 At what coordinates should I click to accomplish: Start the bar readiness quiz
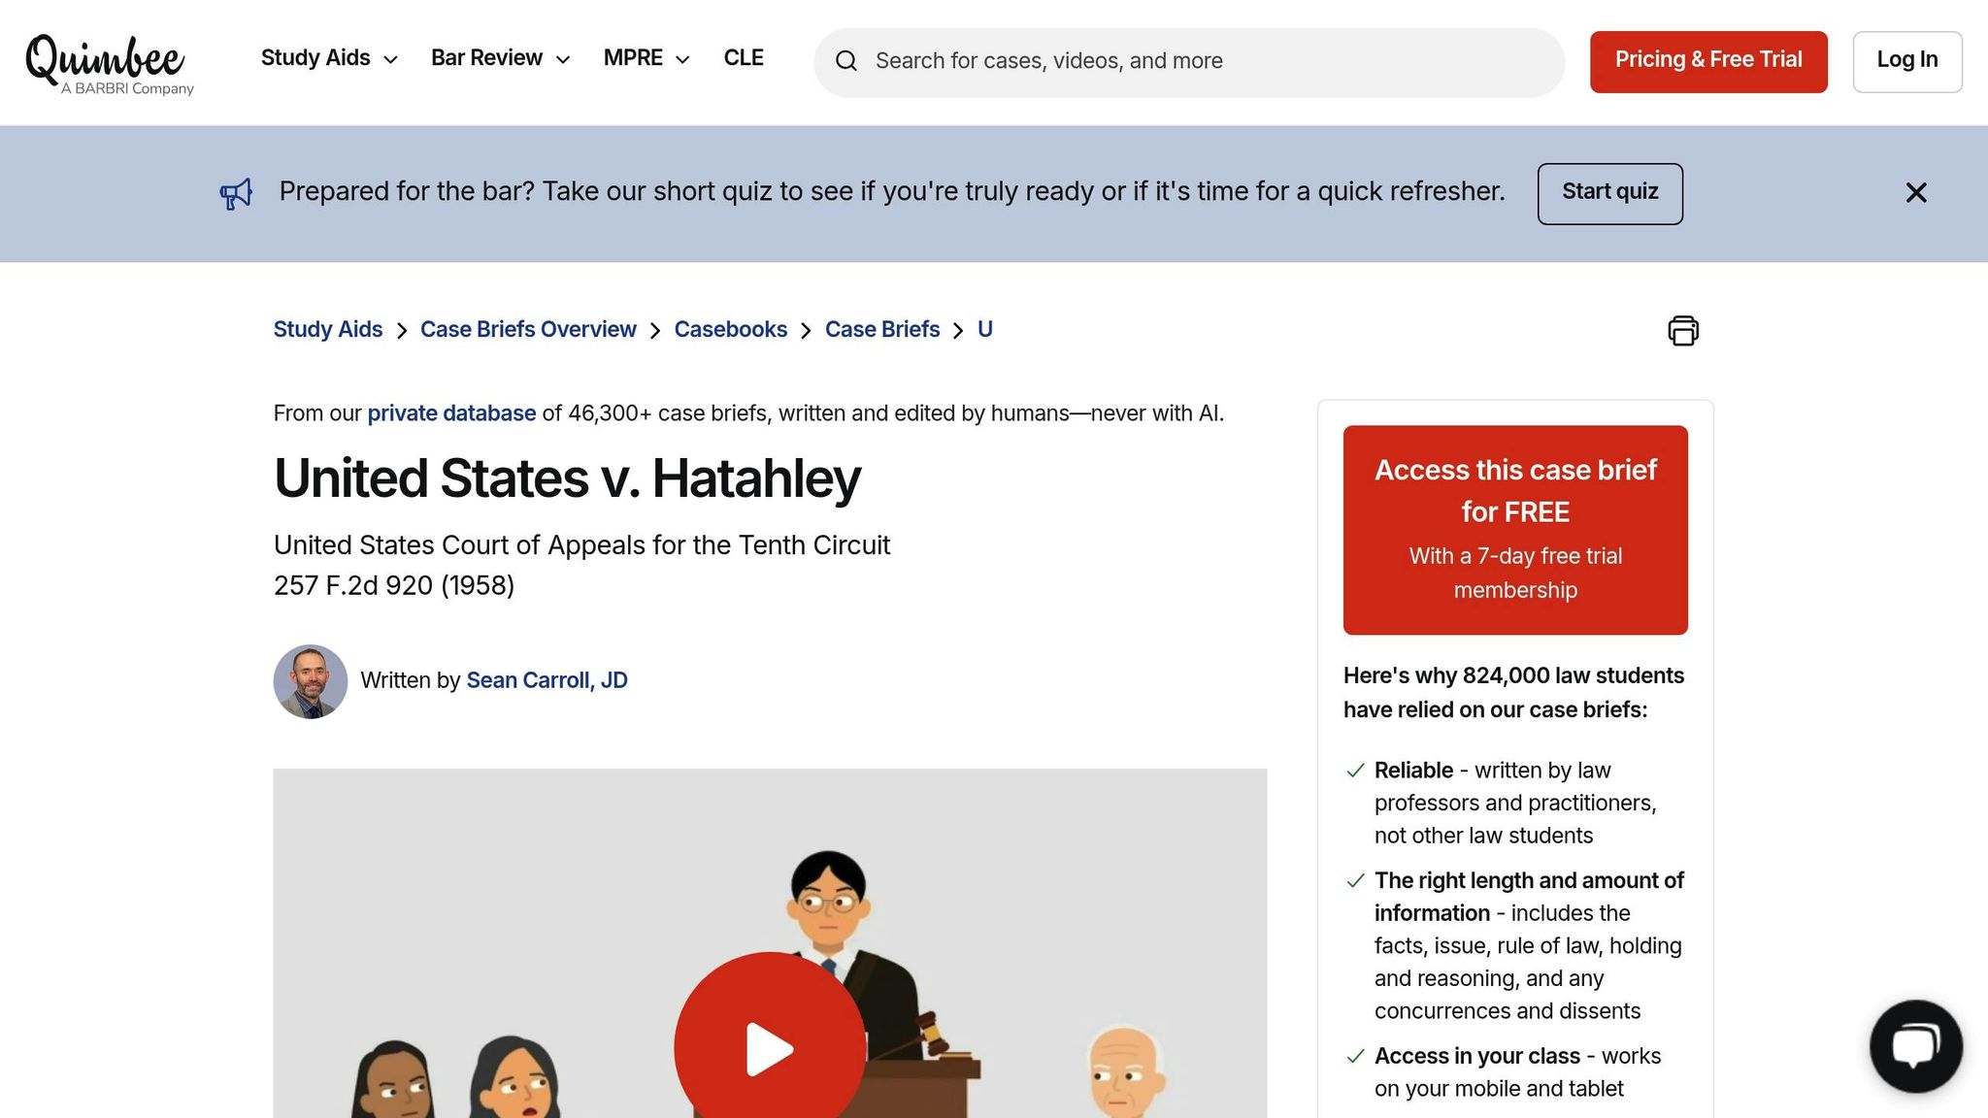pyautogui.click(x=1609, y=193)
